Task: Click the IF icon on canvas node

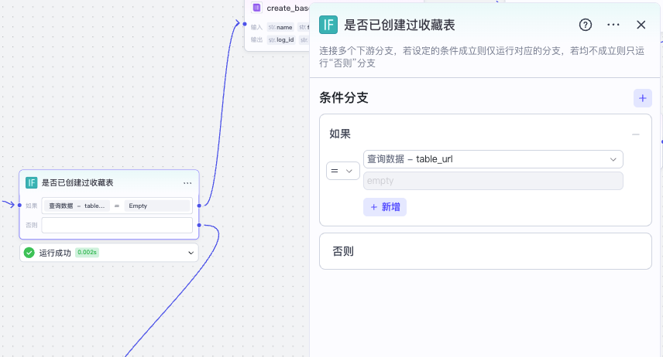Action: click(32, 183)
